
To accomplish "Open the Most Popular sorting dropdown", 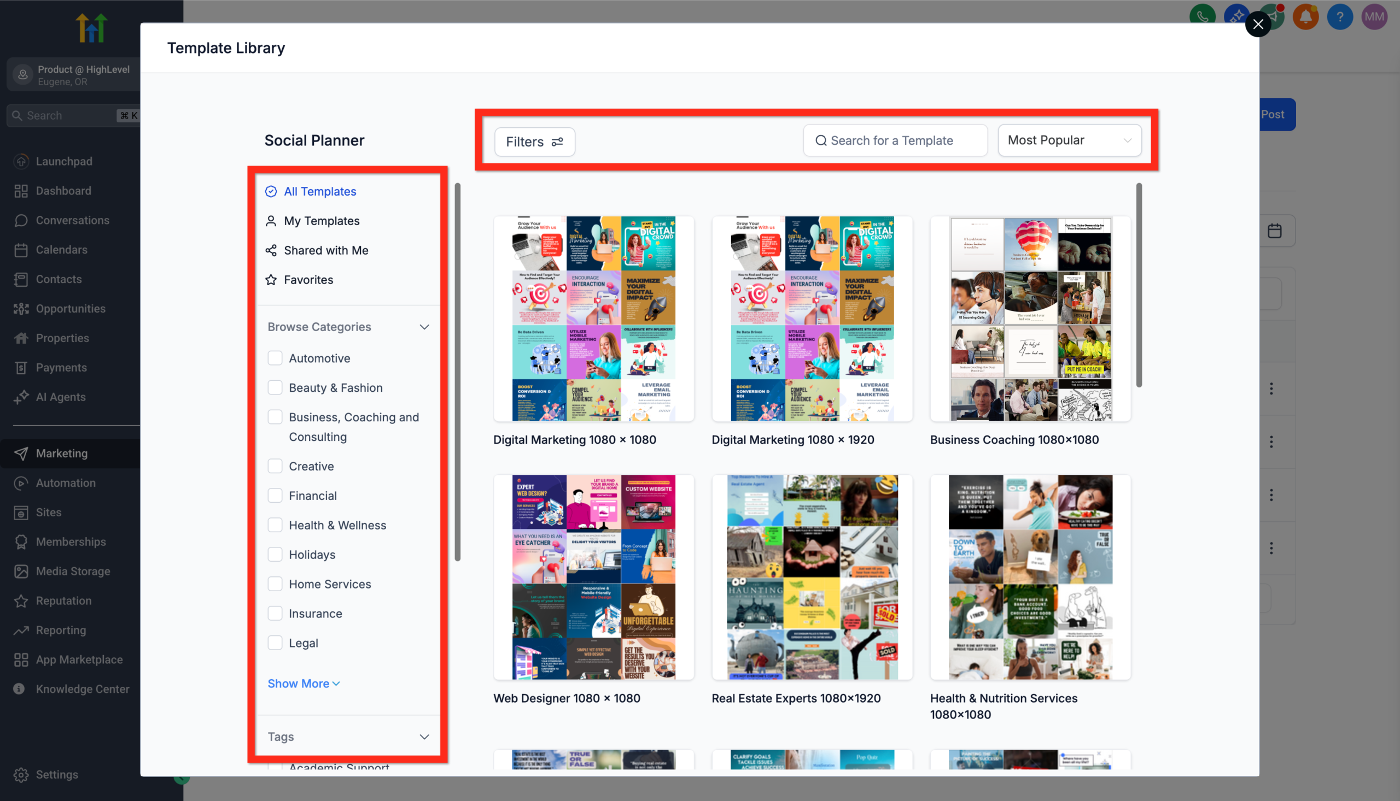I will [1069, 140].
